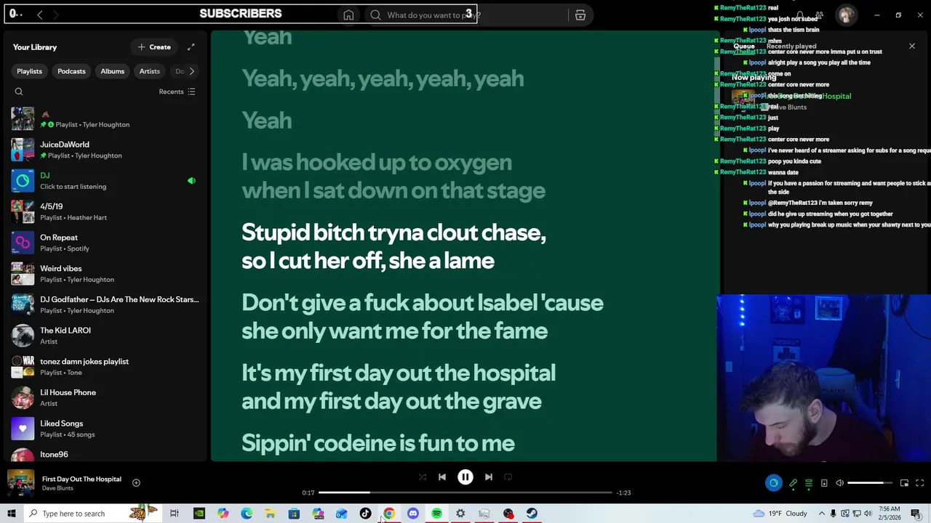Filter library by Artists
Screen dimensions: 931x523
coord(149,71)
